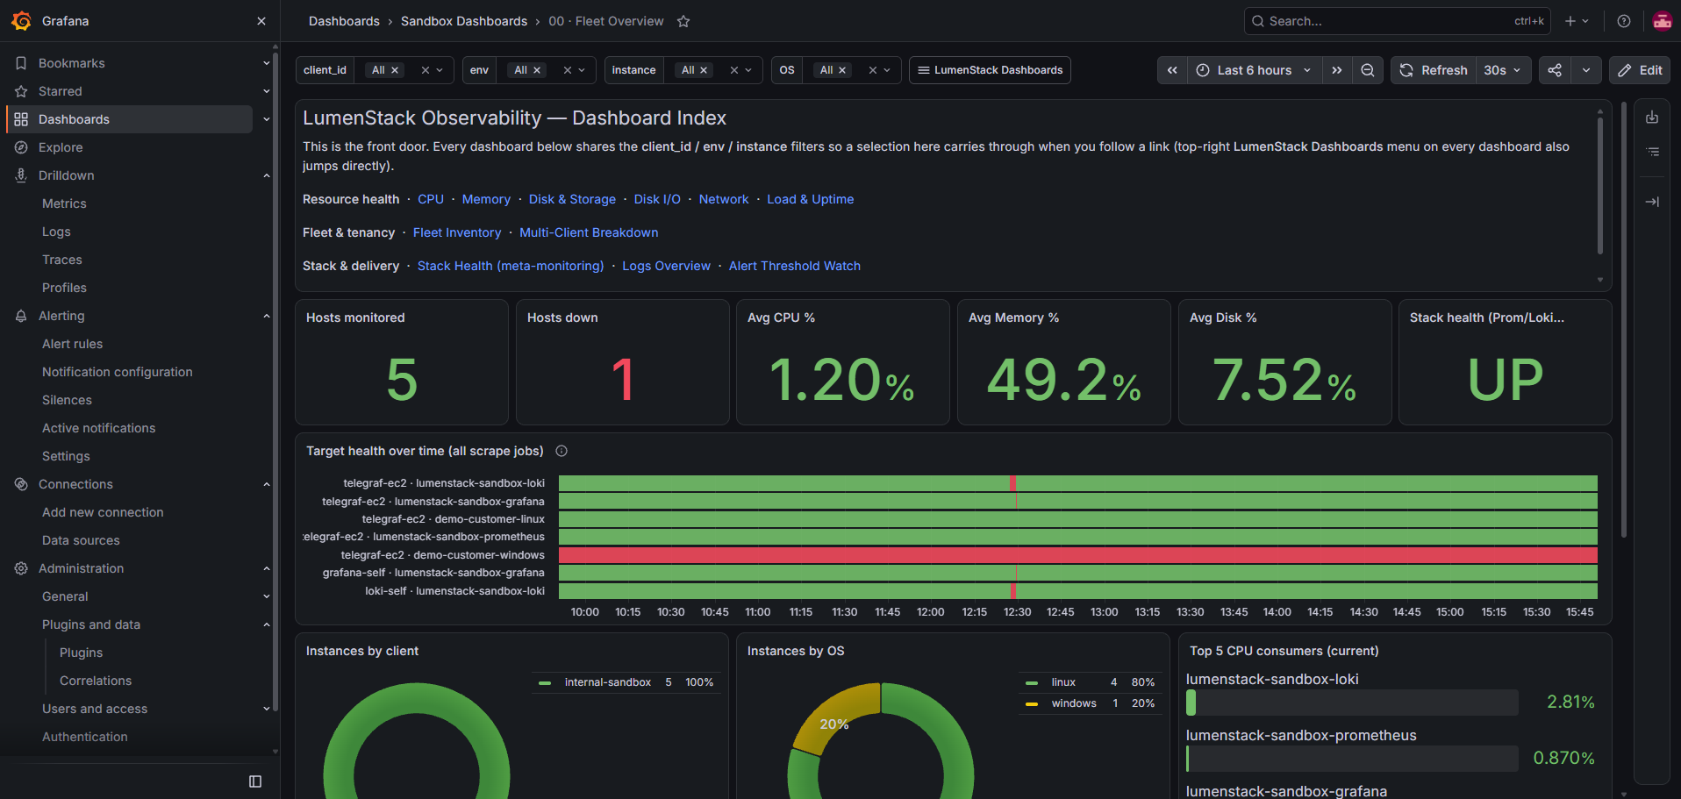Open the plus new item menu
The height and width of the screenshot is (799, 1681).
tap(1577, 21)
